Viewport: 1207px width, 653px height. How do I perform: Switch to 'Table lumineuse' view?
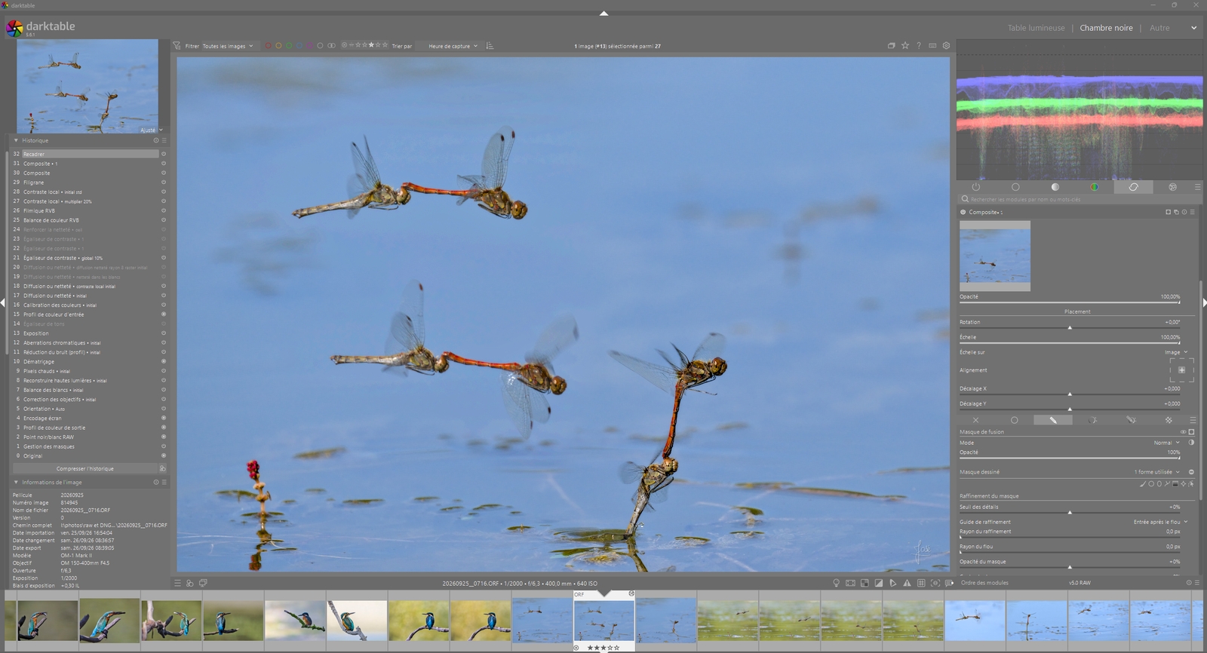(1036, 28)
